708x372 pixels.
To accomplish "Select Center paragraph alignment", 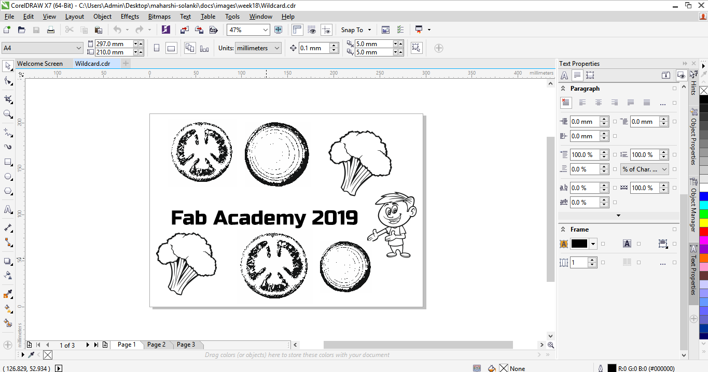I will (x=599, y=103).
